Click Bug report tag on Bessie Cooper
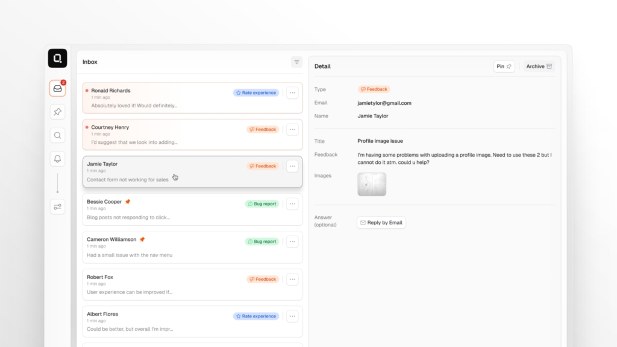 262,204
